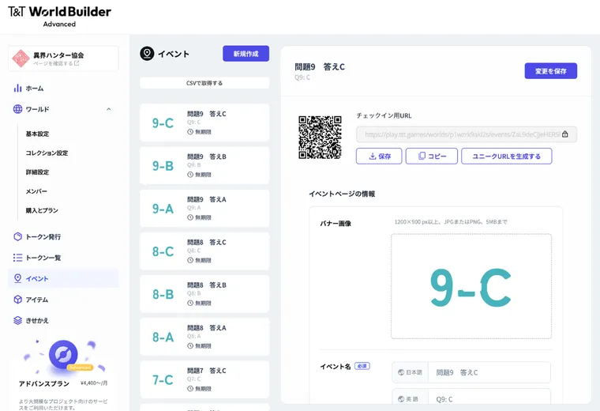
Task: Select the 7-C event card
Action: 204,379
